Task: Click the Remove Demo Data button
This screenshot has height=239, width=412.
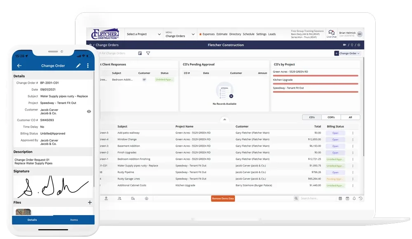Action: click(x=222, y=198)
